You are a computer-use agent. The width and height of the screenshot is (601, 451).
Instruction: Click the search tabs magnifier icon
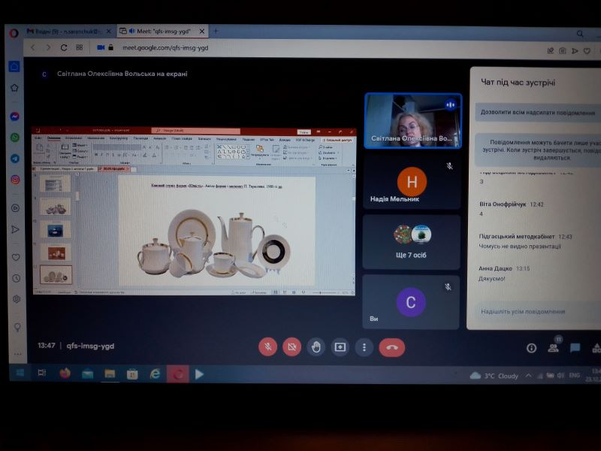tap(580, 34)
